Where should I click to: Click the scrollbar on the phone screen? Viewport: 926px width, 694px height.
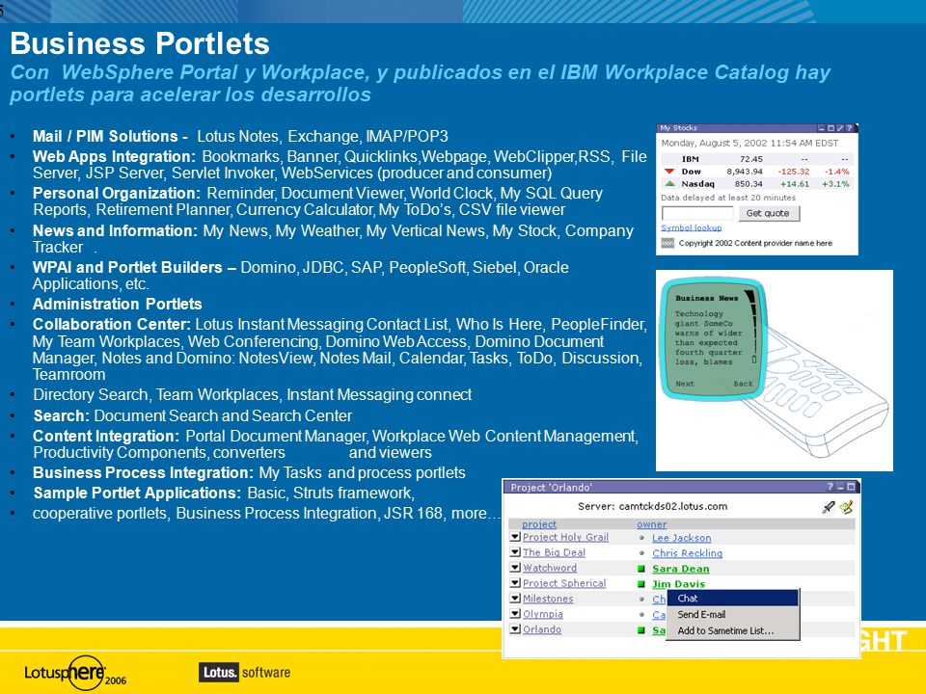(x=752, y=327)
